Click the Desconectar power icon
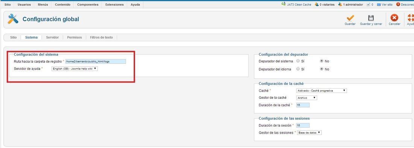Viewport: 414px width, 148px height. coord(398,5)
